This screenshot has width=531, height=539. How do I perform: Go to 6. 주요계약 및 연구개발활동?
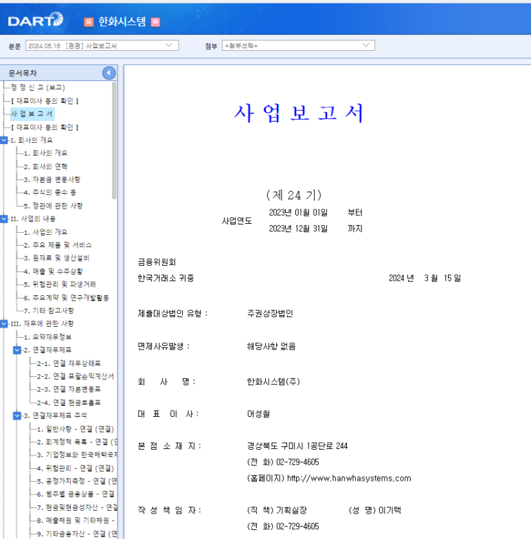[67, 298]
